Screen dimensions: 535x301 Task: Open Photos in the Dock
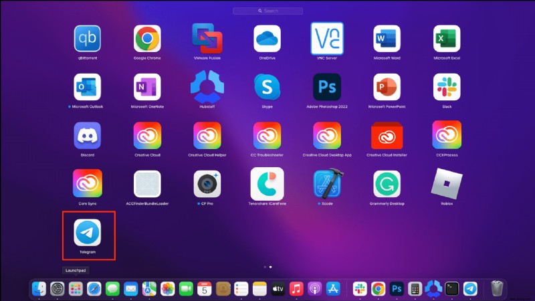click(x=168, y=289)
